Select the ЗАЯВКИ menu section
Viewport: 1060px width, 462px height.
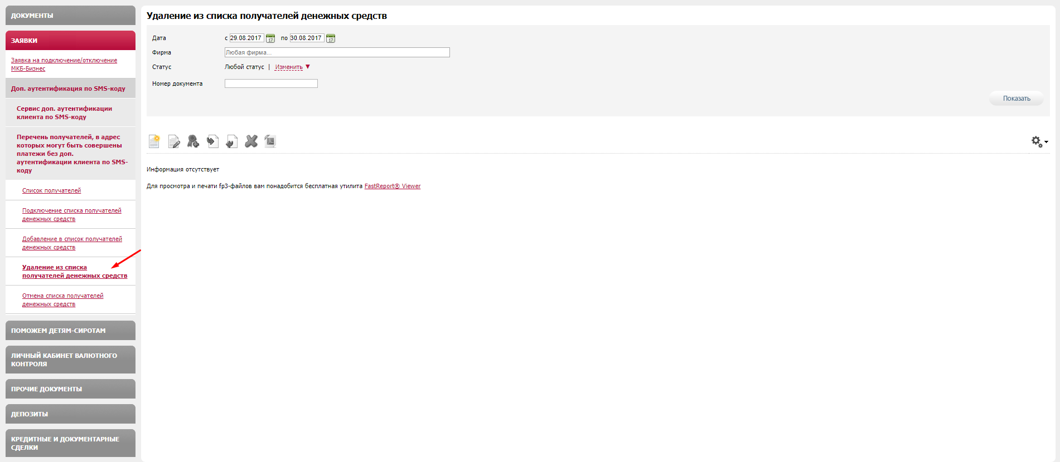tap(70, 41)
